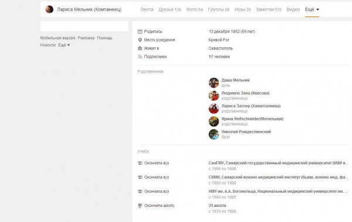Image resolution: width=352 pixels, height=222 pixels.
Task: Click the Мобильная версия link
Action: point(57,38)
